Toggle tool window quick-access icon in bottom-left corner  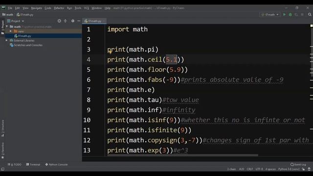pos(2,169)
